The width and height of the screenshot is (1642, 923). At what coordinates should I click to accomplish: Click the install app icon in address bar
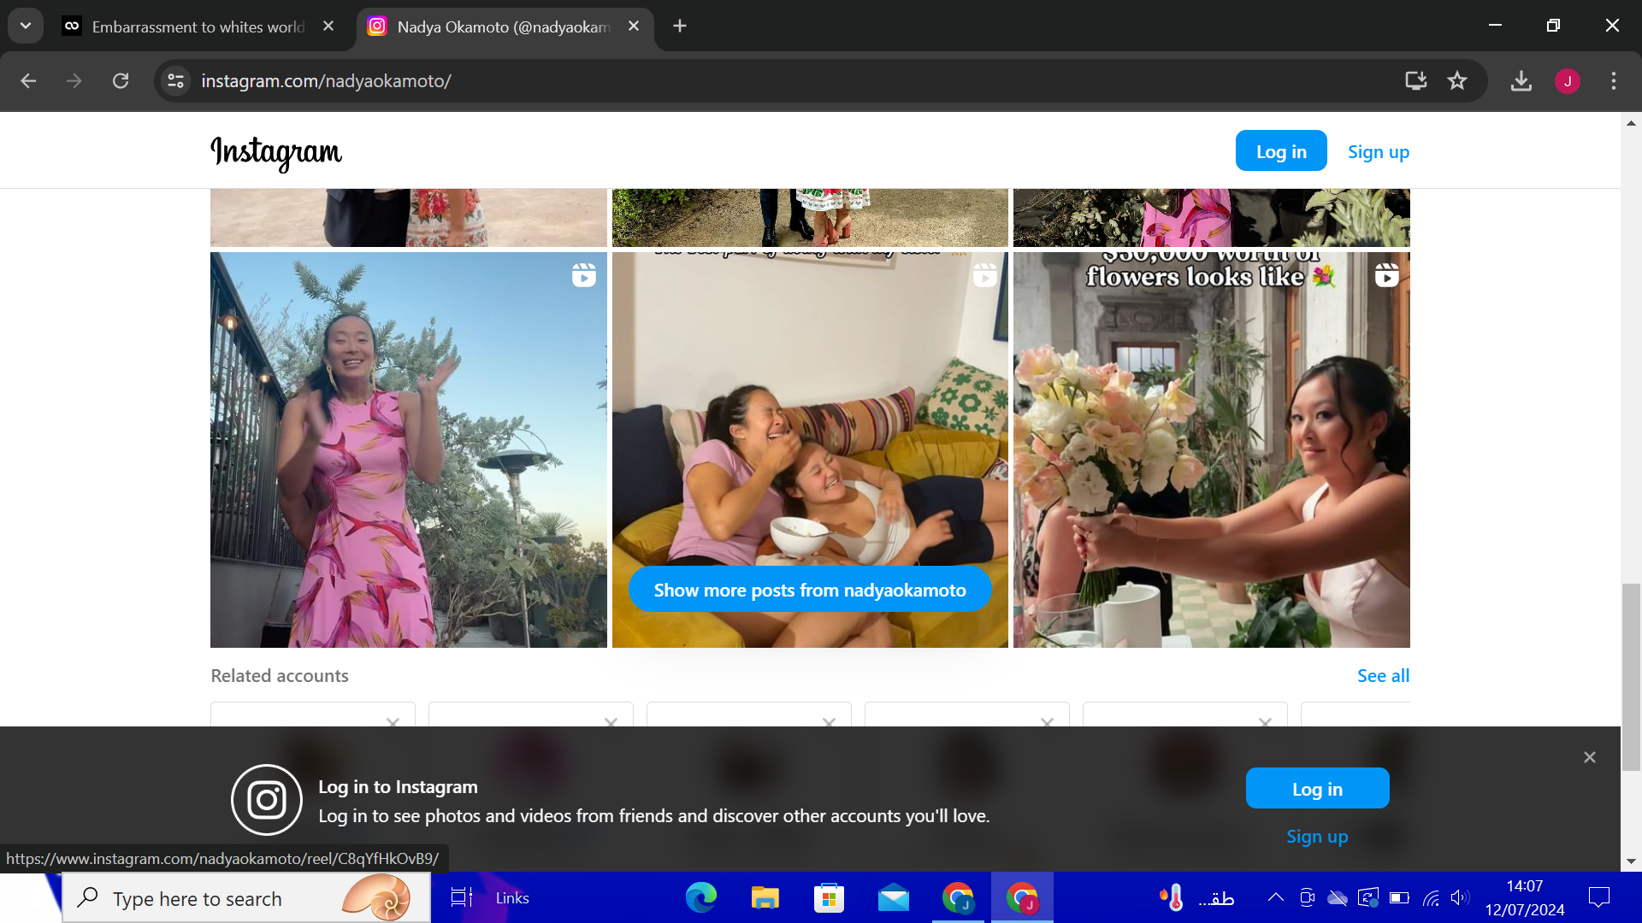pyautogui.click(x=1415, y=81)
